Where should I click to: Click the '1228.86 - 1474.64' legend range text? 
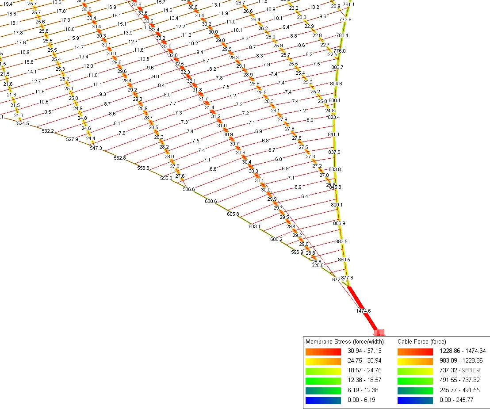coord(463,351)
